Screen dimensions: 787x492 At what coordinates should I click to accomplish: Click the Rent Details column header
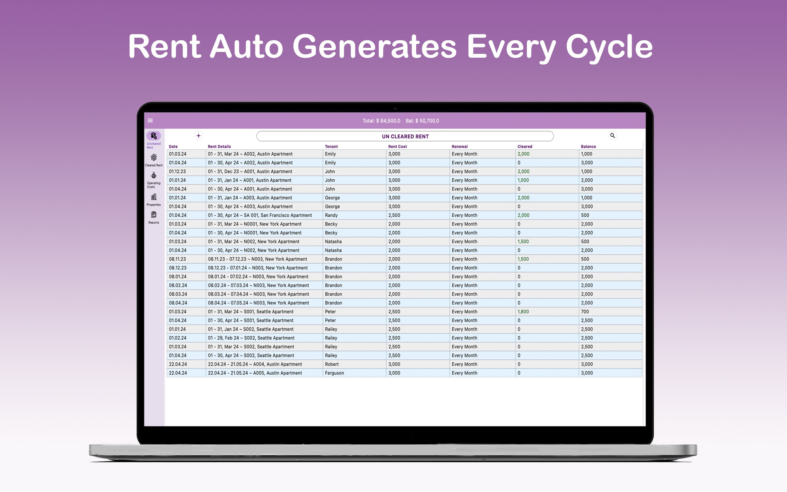click(x=219, y=147)
